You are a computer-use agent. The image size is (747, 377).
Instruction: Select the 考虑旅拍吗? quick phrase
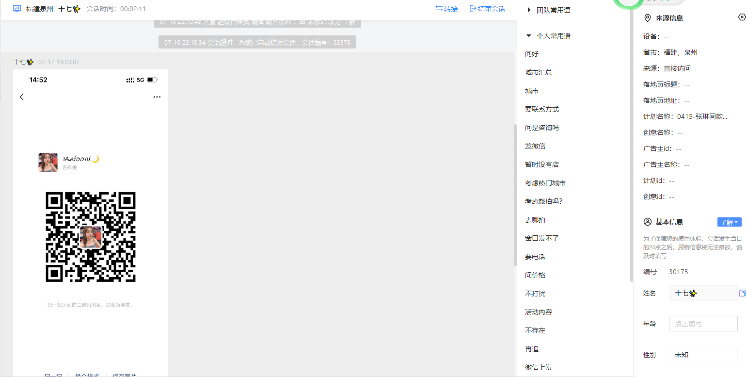544,201
